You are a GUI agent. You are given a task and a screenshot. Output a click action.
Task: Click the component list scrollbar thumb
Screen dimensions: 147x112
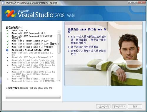[x=59, y=44]
